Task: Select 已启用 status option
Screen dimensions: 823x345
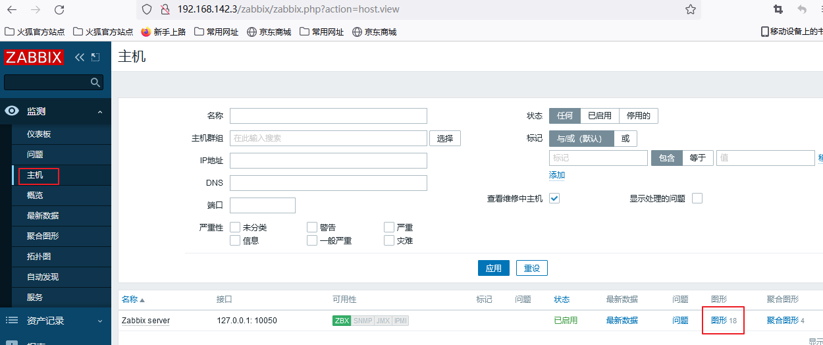Action: 600,116
